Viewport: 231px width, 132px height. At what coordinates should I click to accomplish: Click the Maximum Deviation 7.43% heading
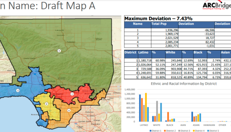[159, 19]
